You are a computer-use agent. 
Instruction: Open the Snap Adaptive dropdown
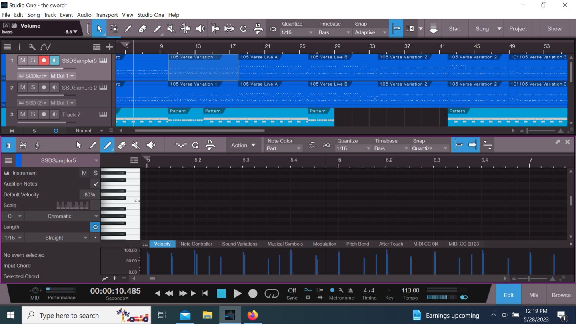[x=370, y=32]
